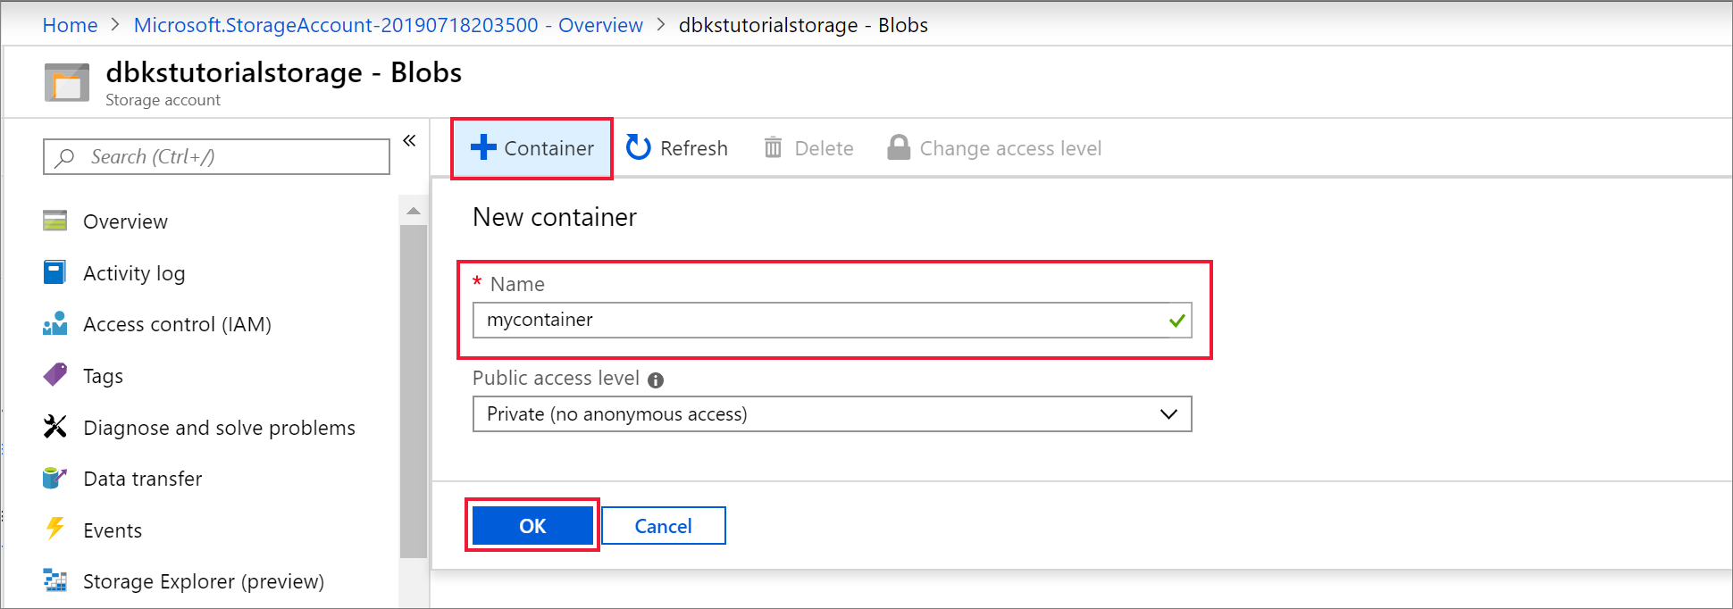Click the Public access level info icon
Image resolution: width=1733 pixels, height=609 pixels.
click(x=656, y=380)
